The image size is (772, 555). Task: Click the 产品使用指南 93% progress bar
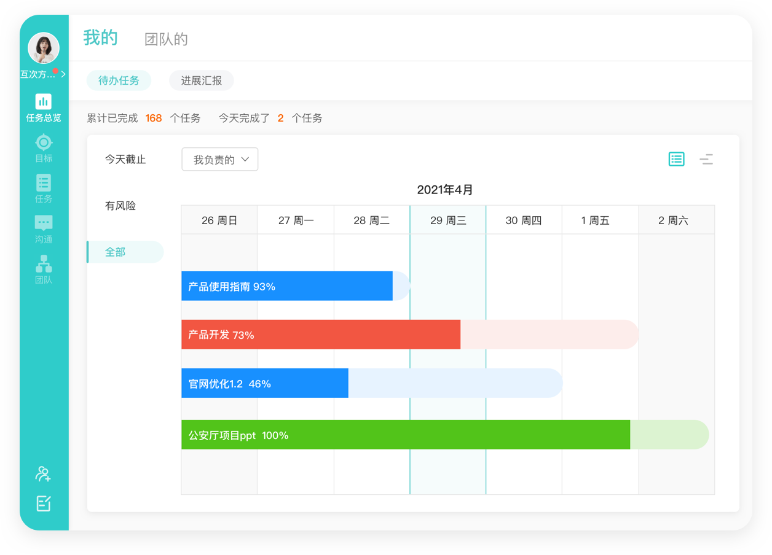click(x=296, y=286)
